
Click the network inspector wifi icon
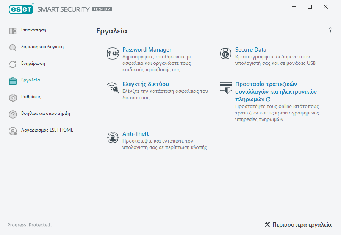point(113,88)
